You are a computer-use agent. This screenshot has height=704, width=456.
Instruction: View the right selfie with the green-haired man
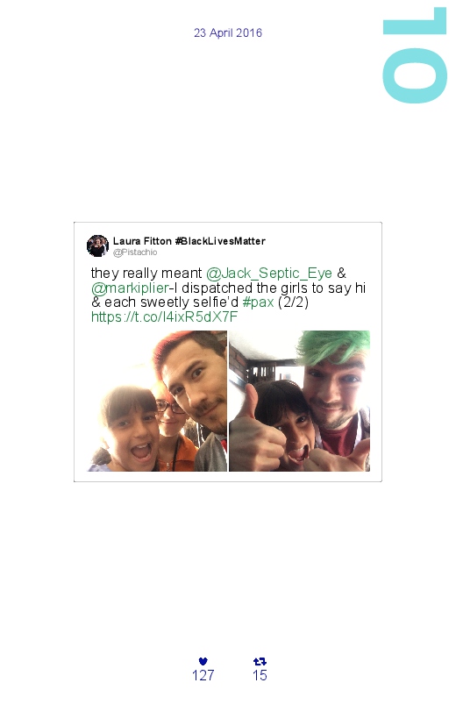pos(300,401)
